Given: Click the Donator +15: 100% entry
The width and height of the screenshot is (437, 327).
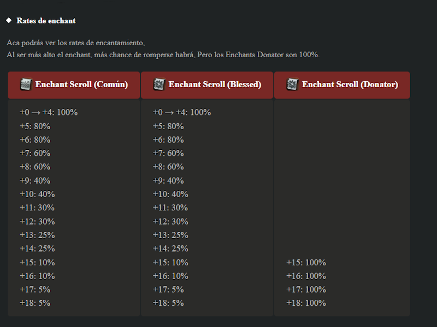Looking at the screenshot, I should coord(306,263).
